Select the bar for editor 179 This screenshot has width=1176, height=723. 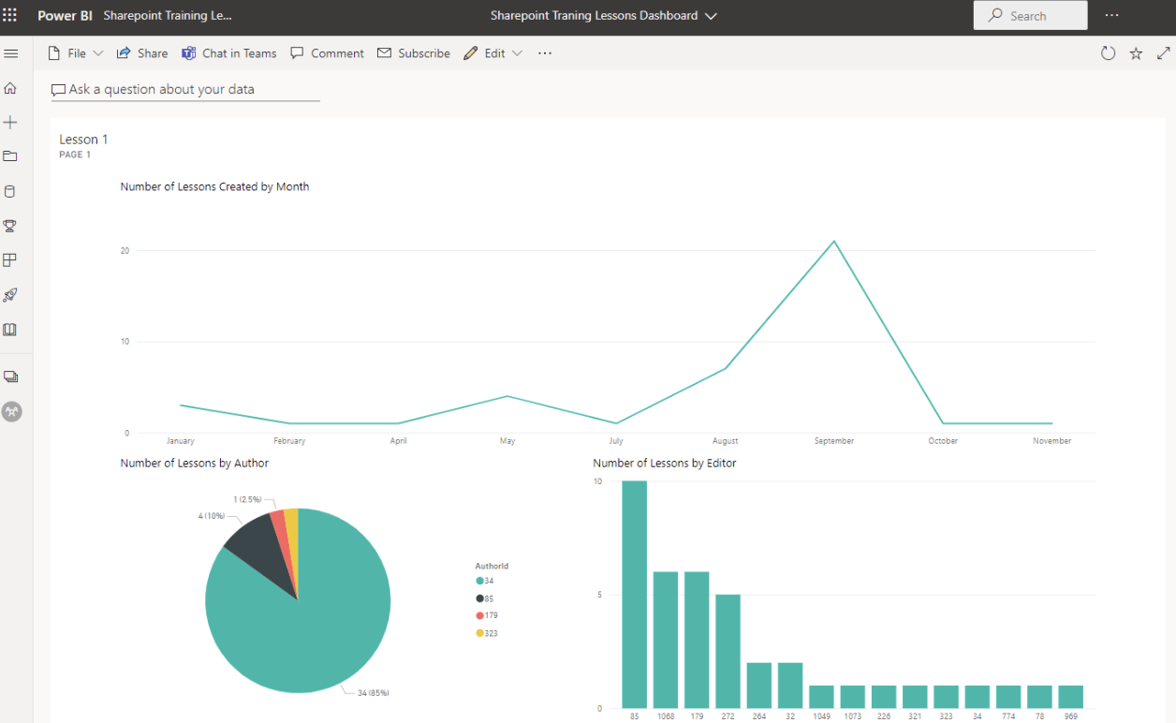[x=697, y=640]
